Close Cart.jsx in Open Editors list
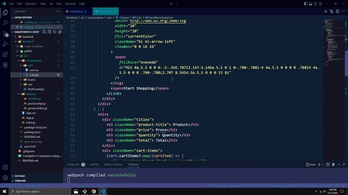The image size is (348, 195). [x=17, y=27]
